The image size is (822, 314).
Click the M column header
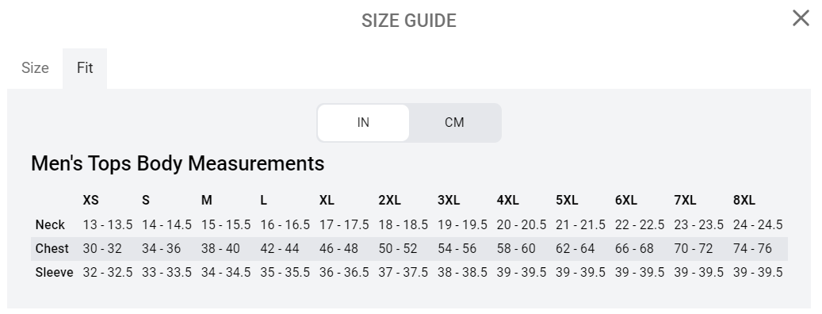(207, 201)
